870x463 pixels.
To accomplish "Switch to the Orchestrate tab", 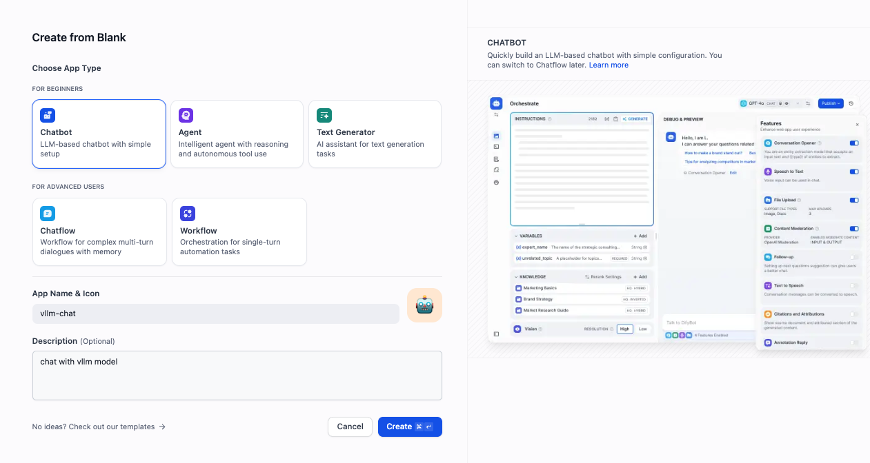I will tap(524, 103).
